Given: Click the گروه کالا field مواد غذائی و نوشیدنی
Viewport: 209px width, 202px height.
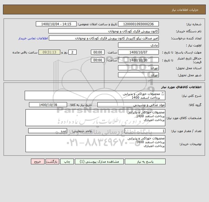Looking at the screenshot, I should [131, 105].
